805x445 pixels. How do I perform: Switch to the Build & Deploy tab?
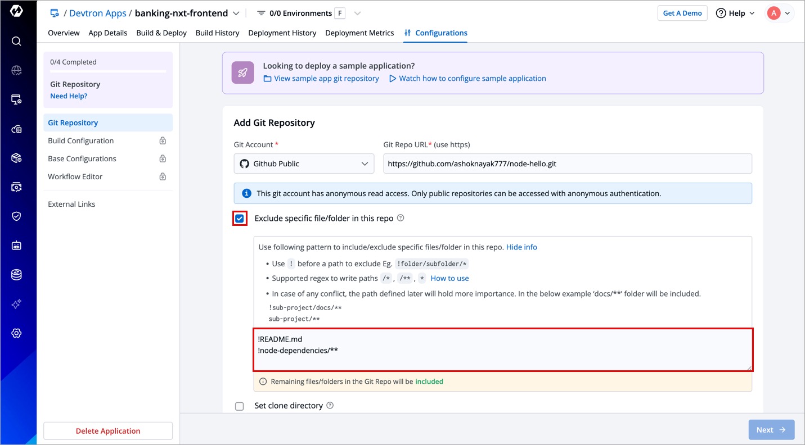pos(161,33)
